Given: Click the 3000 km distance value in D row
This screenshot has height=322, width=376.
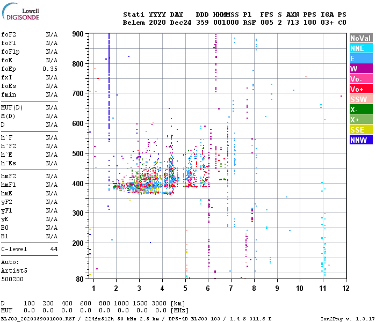Looking at the screenshot, I should [x=159, y=303].
